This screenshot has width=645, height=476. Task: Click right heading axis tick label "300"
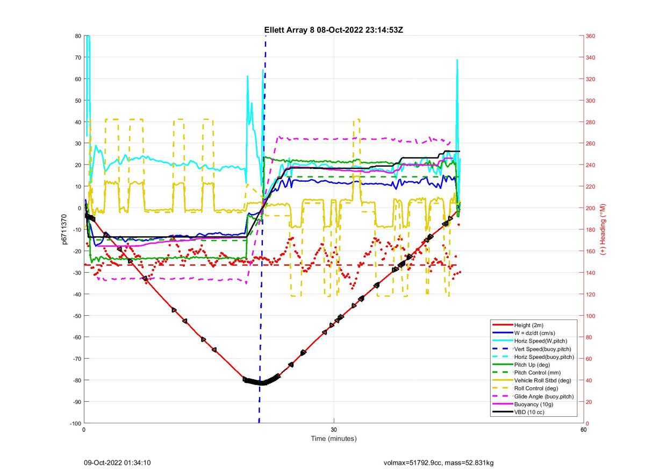pos(591,101)
